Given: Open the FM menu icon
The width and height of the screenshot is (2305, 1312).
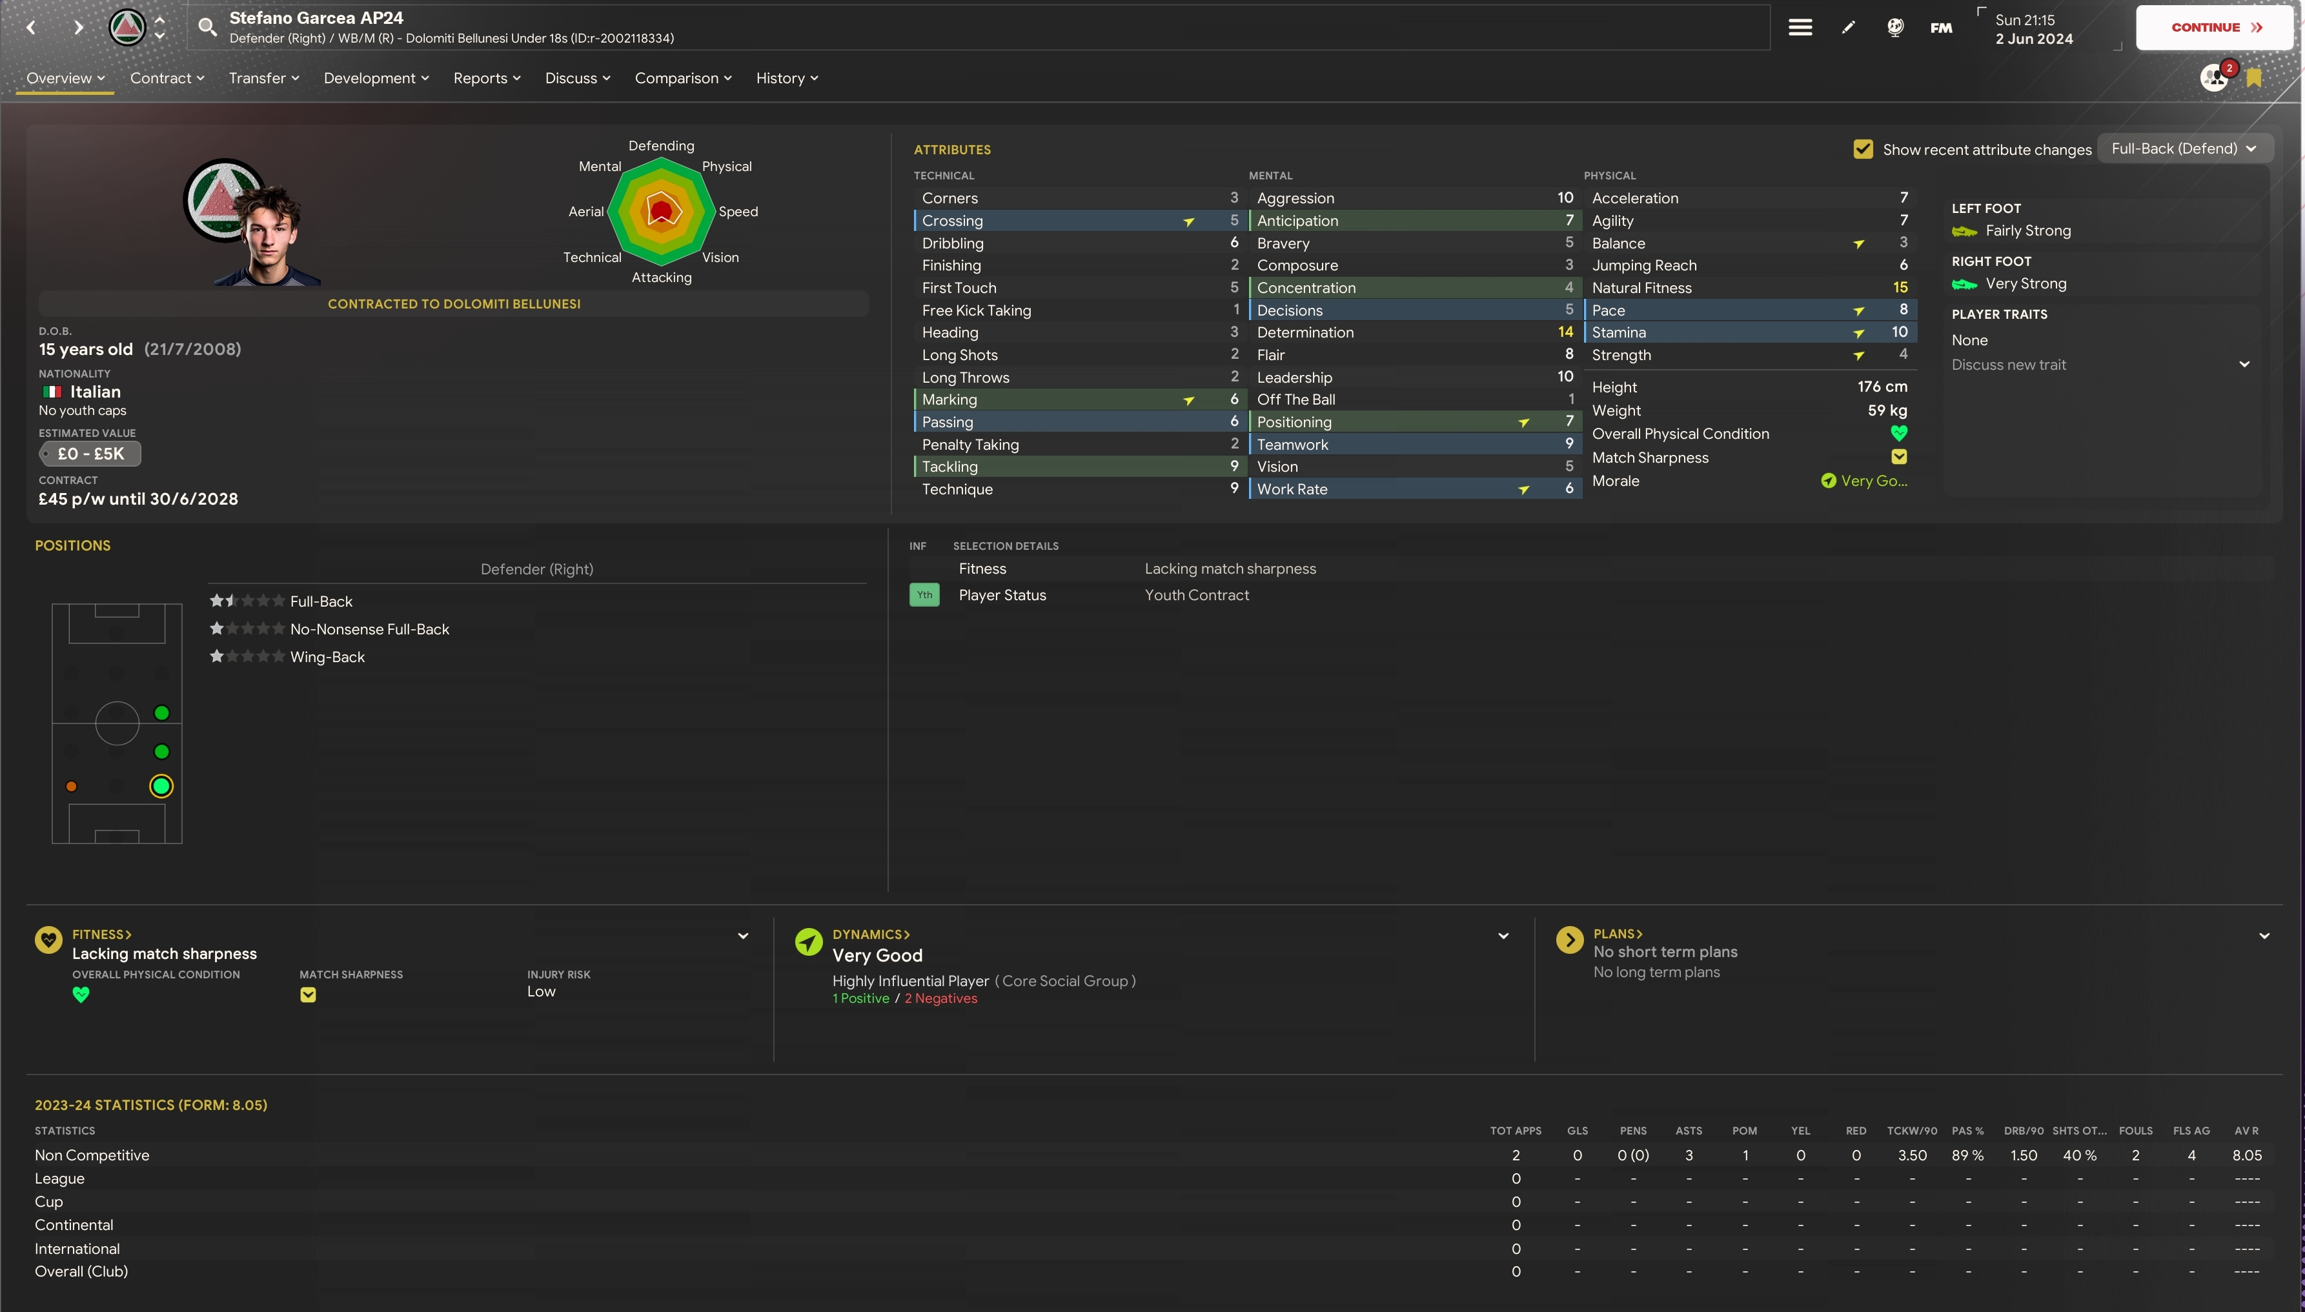Looking at the screenshot, I should point(1941,28).
